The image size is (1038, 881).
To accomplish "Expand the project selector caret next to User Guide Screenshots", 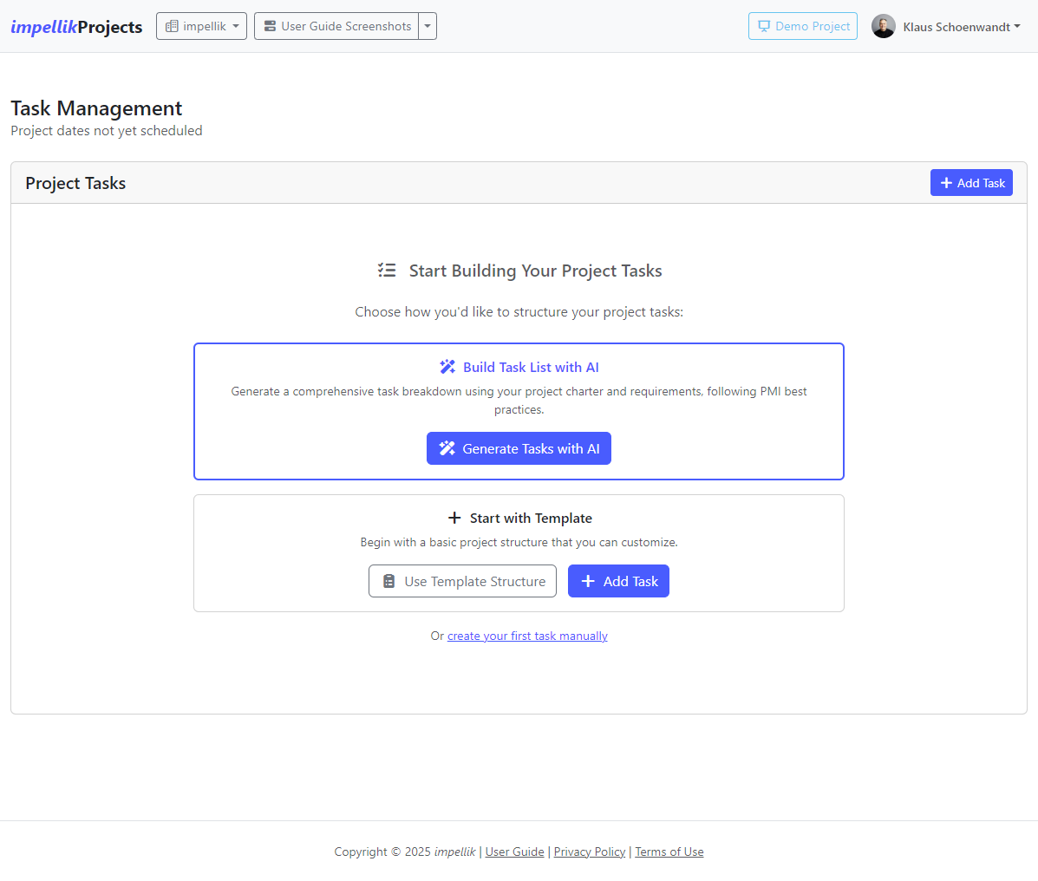I will tap(428, 27).
